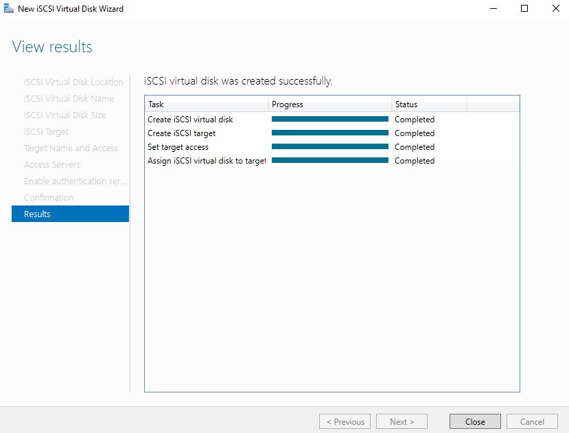Click the wizard icon in the title bar
Image resolution: width=569 pixels, height=433 pixels.
9,8
